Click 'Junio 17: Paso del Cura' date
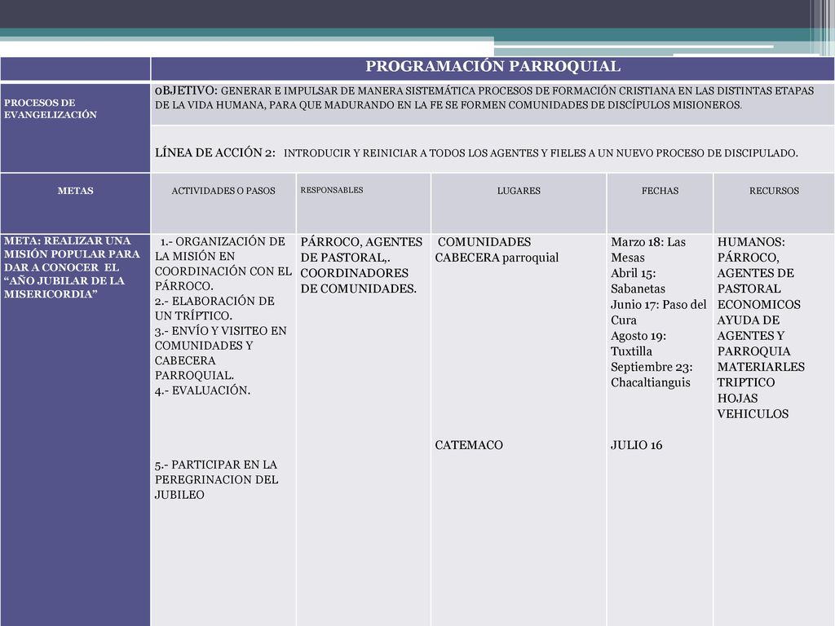The height and width of the screenshot is (626, 835). [x=658, y=312]
